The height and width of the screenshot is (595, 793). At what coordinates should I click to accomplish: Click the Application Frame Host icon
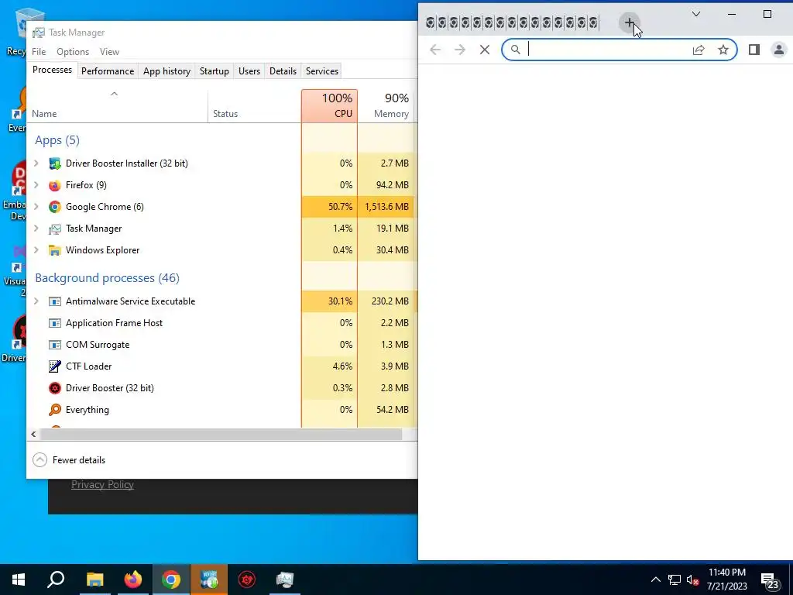pos(55,323)
